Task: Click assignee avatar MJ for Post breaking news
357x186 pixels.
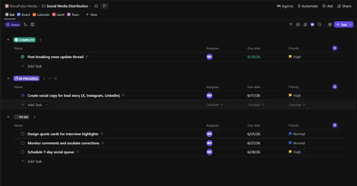Action: 209,57
